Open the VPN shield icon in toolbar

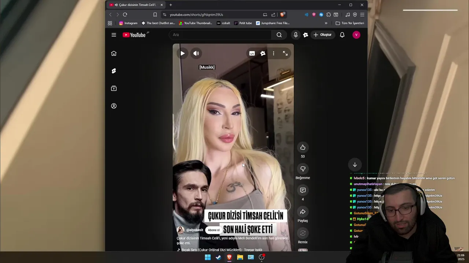tap(355, 15)
